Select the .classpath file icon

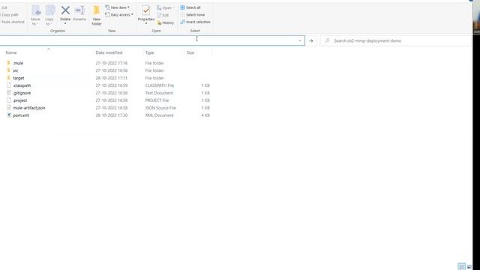click(8, 85)
